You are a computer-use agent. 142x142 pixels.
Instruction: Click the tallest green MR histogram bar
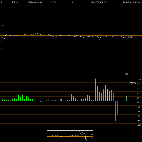point(96,90)
